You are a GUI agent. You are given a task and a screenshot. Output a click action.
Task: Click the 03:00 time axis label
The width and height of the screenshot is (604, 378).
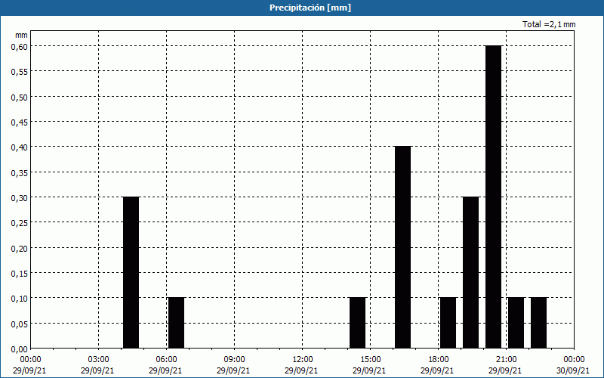point(99,360)
